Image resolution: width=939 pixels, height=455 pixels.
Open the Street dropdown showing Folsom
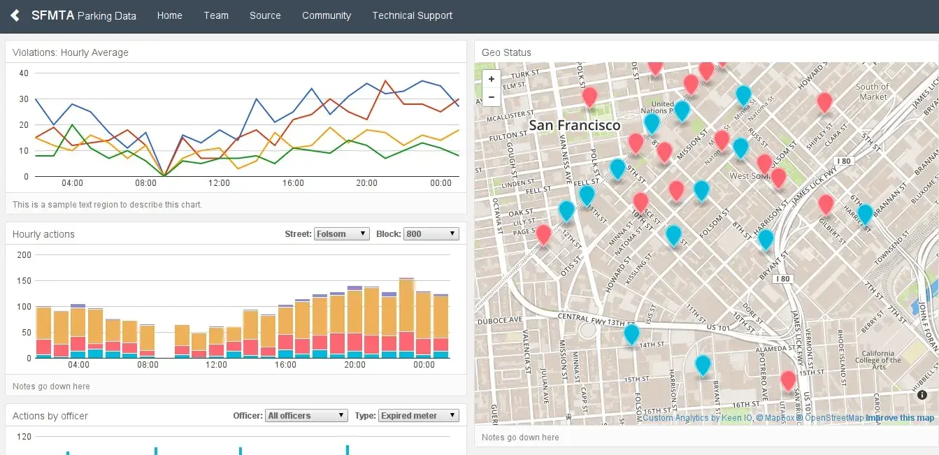coord(342,234)
